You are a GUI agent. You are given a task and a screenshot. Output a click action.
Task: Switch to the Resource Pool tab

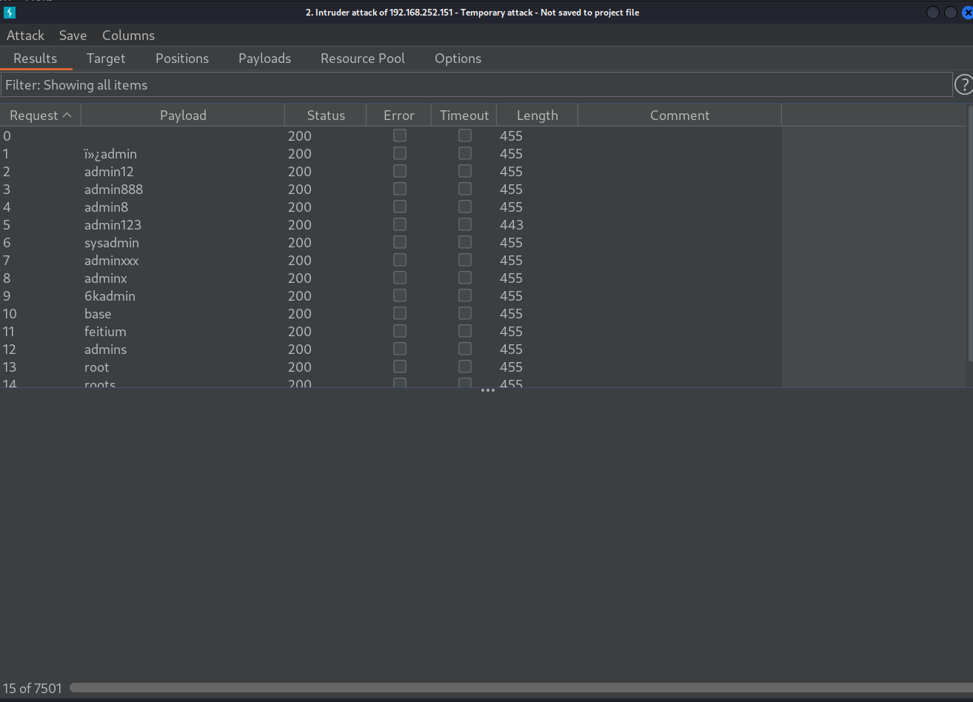363,58
